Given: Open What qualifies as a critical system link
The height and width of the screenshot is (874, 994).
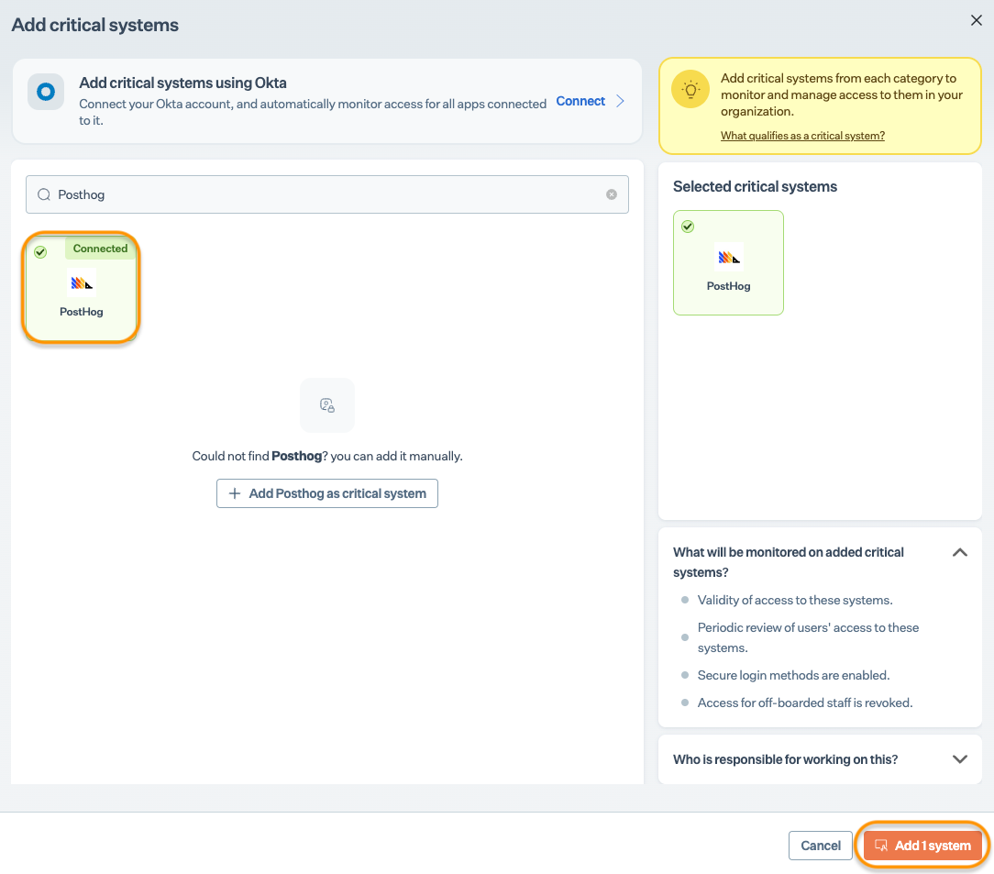Looking at the screenshot, I should pyautogui.click(x=802, y=136).
